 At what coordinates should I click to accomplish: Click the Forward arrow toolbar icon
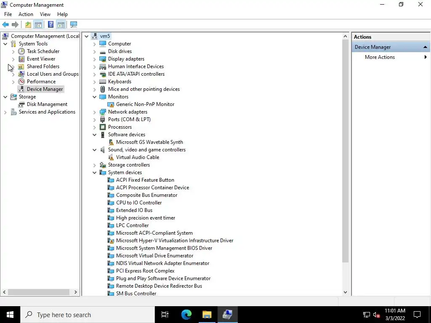point(15,24)
